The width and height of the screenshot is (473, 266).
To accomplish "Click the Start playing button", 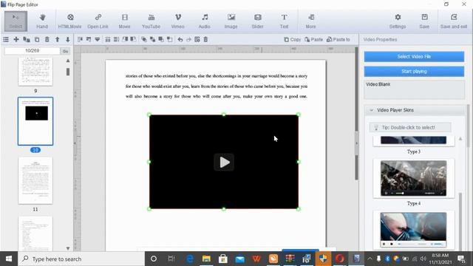I will pyautogui.click(x=414, y=71).
